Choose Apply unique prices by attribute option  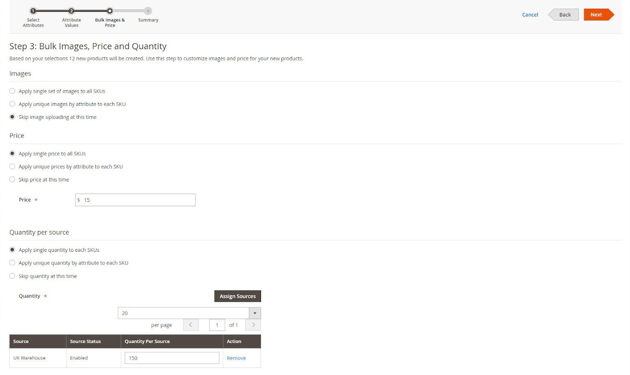click(x=12, y=166)
